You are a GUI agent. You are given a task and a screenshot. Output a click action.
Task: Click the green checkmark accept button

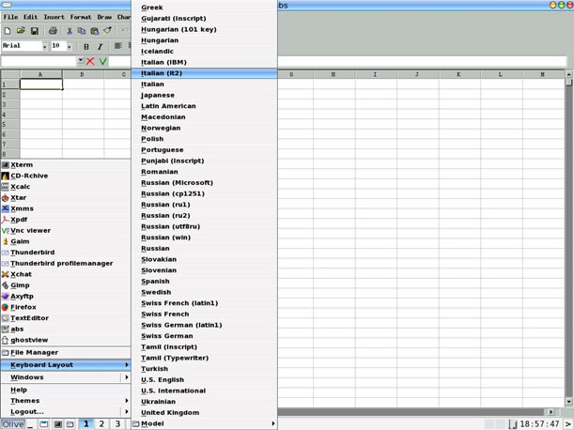tap(103, 61)
